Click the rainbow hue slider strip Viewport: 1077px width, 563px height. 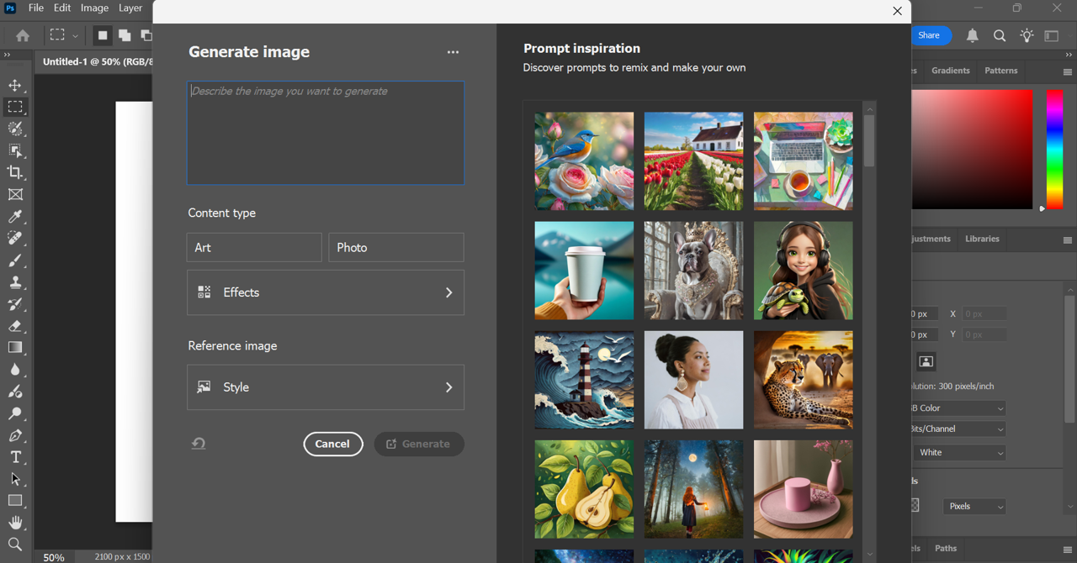[1054, 149]
